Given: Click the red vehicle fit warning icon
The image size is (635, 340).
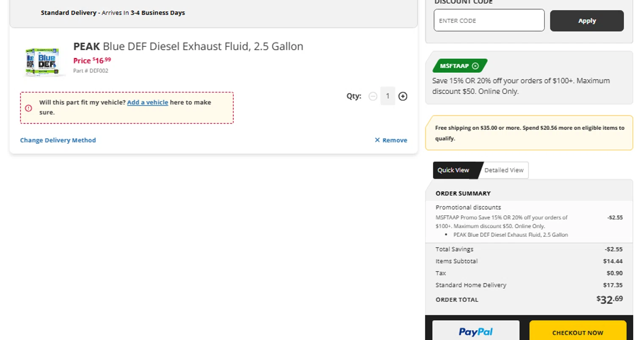Looking at the screenshot, I should coord(29,108).
